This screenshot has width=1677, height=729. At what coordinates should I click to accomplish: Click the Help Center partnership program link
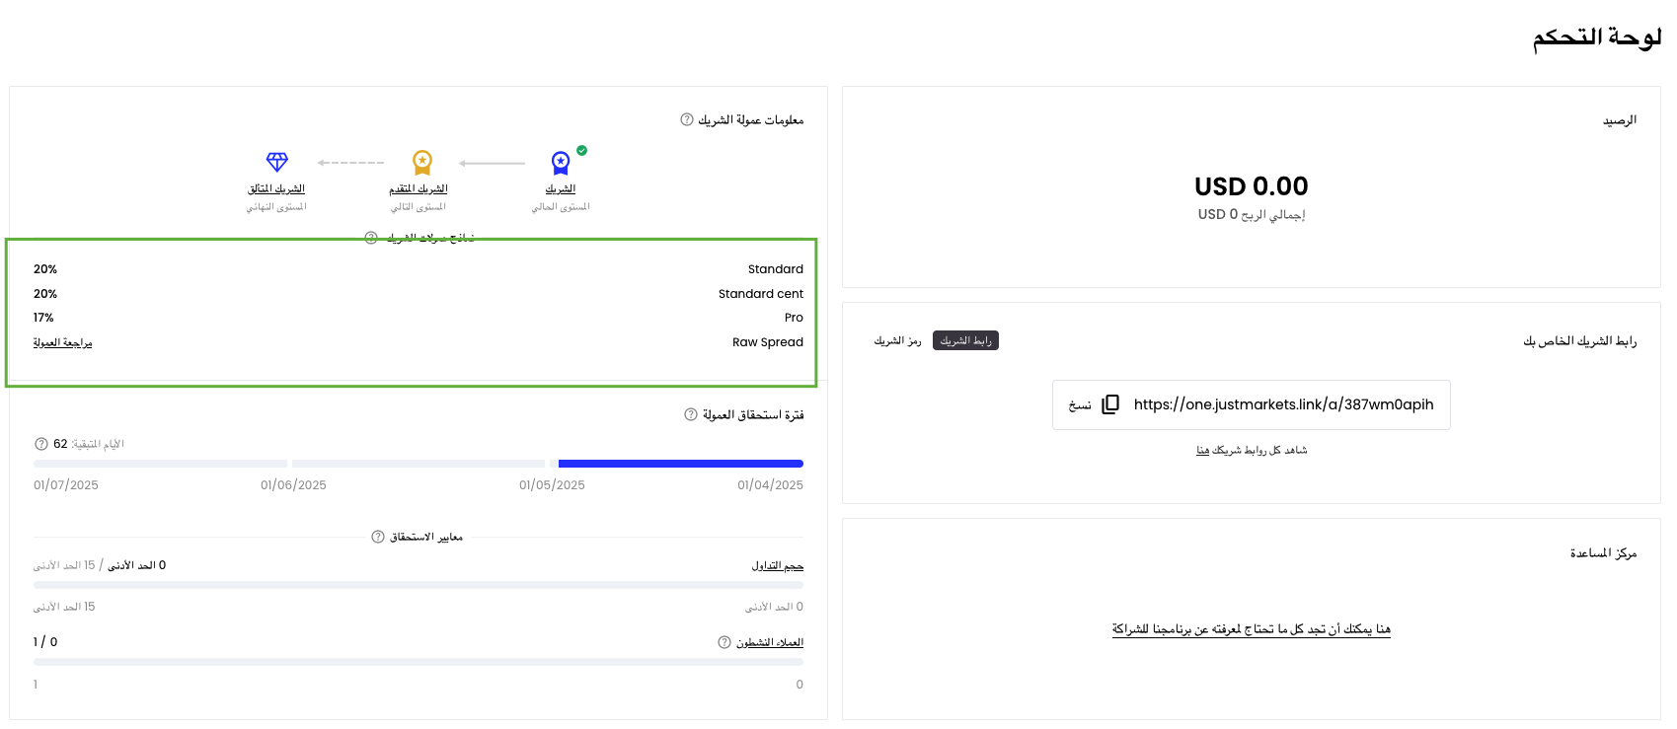[x=1251, y=628]
